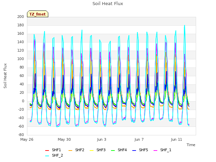Click the 100 y-axis tick label
The image size is (216, 162).
click(21, 59)
